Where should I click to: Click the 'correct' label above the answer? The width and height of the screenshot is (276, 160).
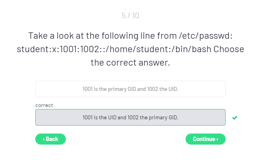coord(44,105)
